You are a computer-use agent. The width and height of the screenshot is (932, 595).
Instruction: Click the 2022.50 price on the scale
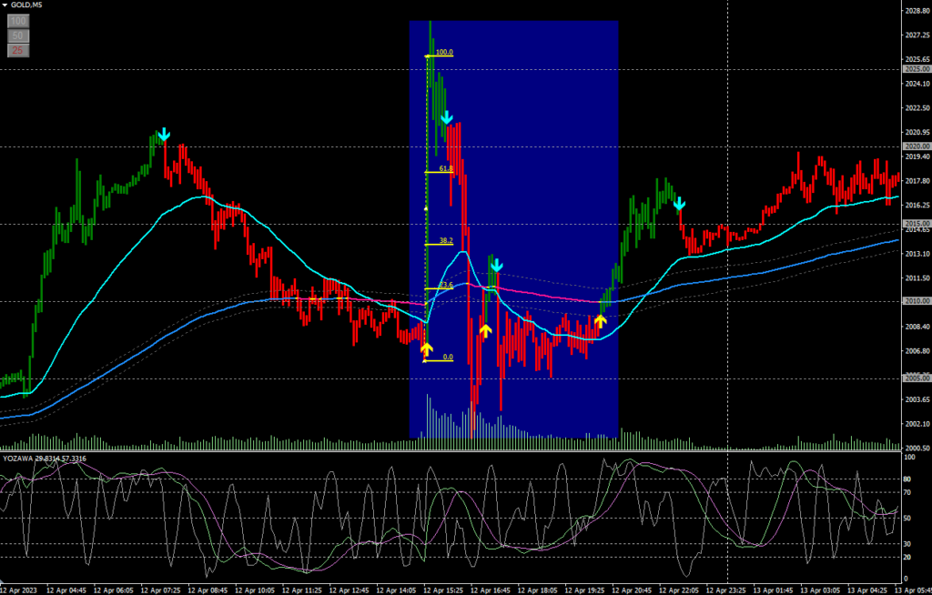point(917,108)
